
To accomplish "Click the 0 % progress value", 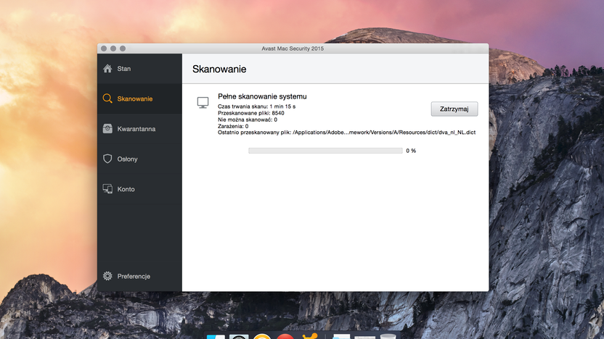I will (411, 151).
